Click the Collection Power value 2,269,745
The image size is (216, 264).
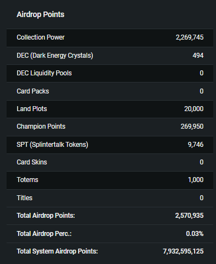pos(190,37)
